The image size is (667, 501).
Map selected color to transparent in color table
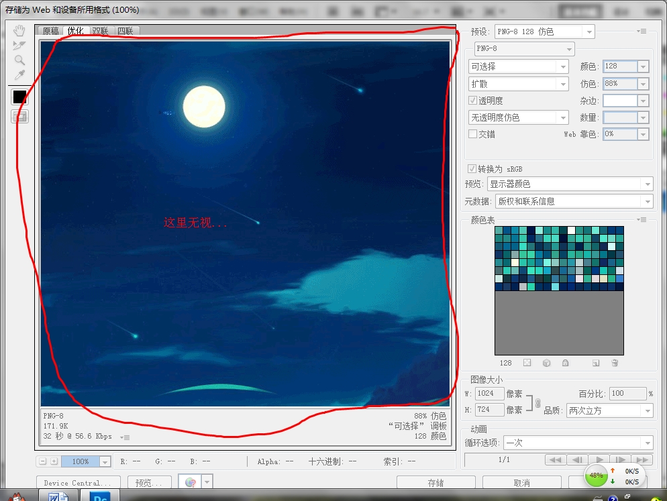tap(527, 363)
